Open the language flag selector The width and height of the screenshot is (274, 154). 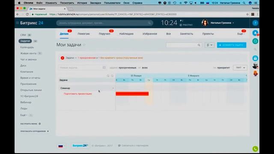pyautogui.click(x=62, y=146)
